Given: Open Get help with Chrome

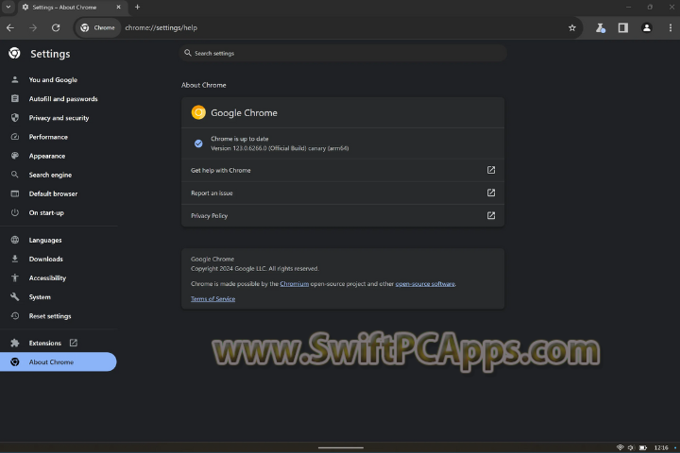Looking at the screenshot, I should [343, 171].
